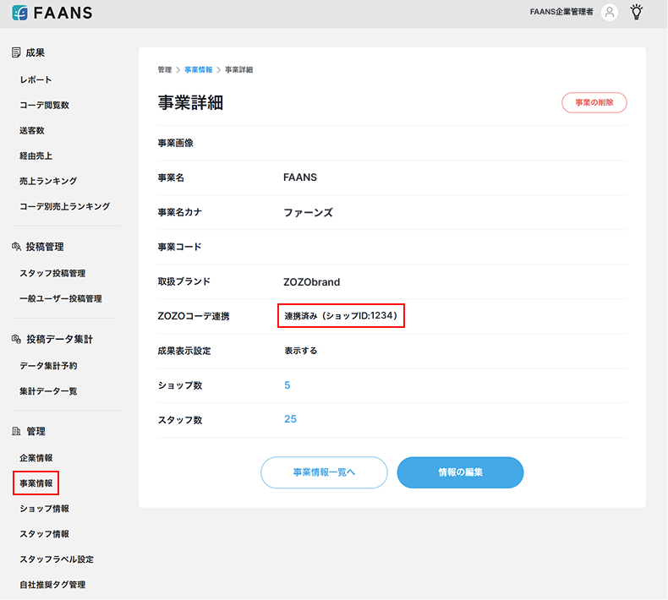Viewport: 668px width, 600px height.
Task: Select 企業情報 in the sidebar
Action: pos(36,458)
